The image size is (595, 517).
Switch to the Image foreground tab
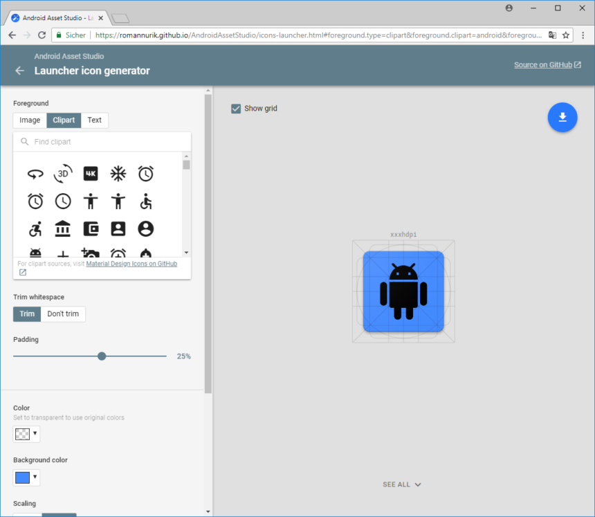29,120
